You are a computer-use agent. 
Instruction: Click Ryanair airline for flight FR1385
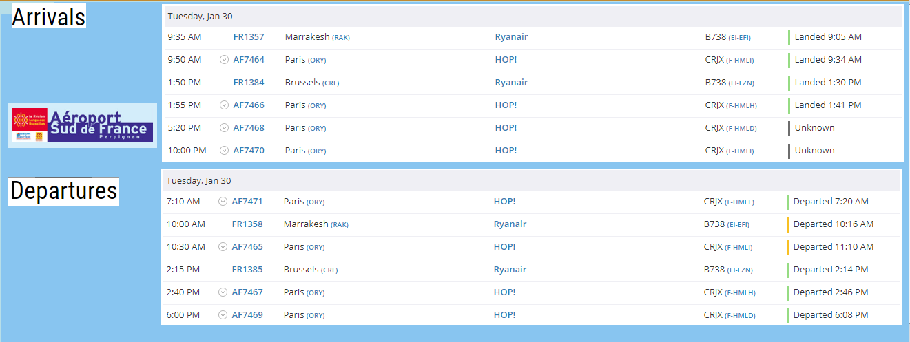pyautogui.click(x=510, y=270)
